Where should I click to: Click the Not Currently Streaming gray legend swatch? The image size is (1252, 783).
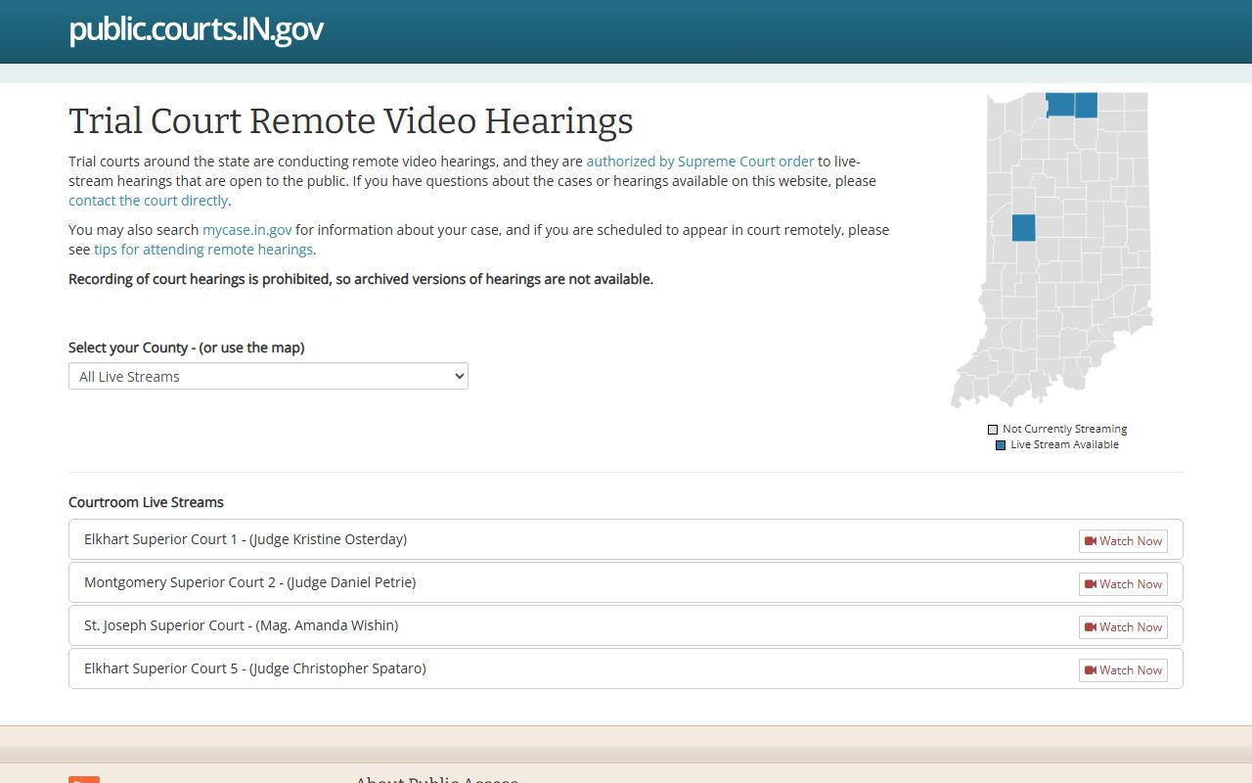point(993,430)
